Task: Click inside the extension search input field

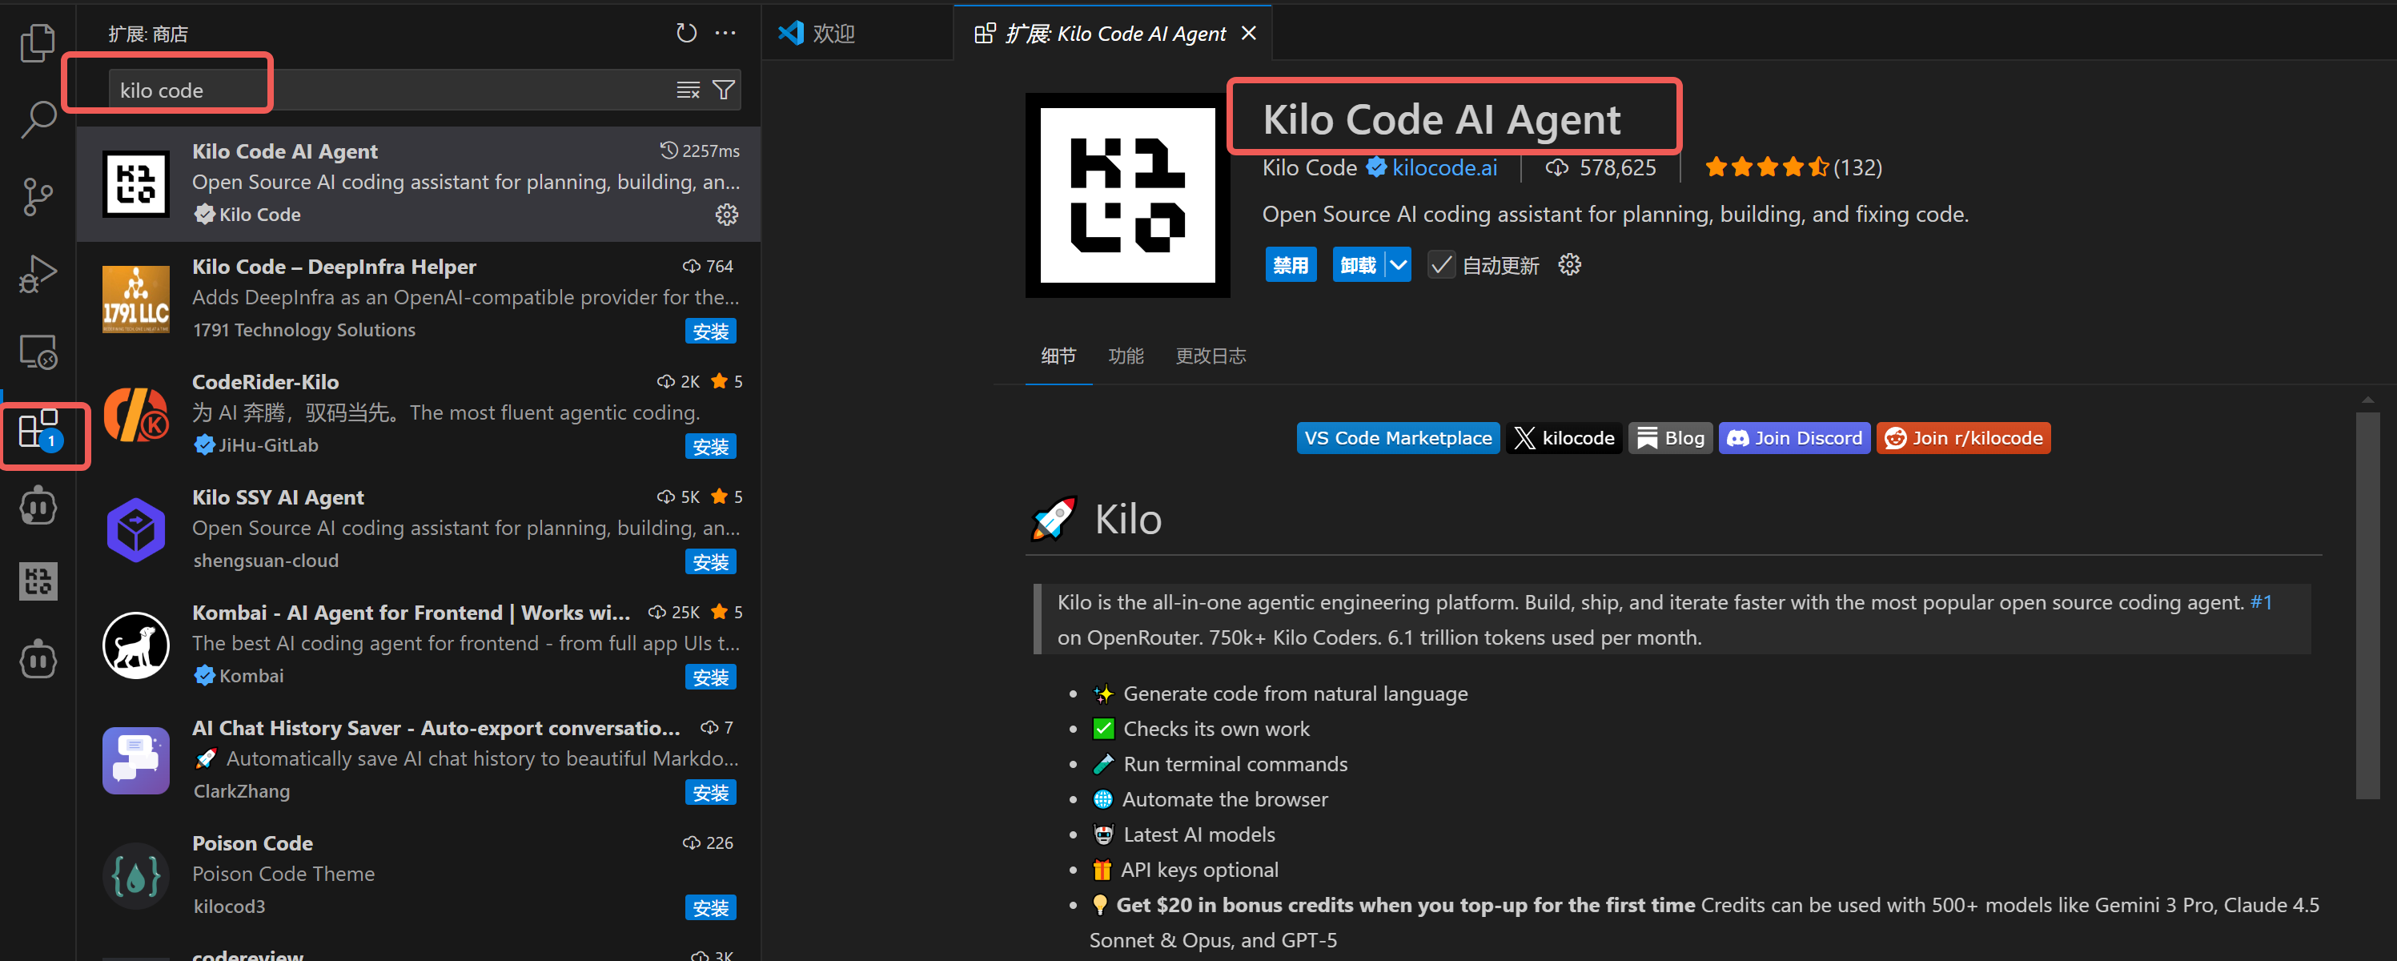Action: coord(372,90)
